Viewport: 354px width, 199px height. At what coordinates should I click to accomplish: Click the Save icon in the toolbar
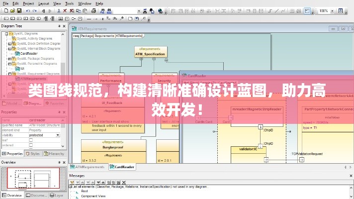(17, 10)
